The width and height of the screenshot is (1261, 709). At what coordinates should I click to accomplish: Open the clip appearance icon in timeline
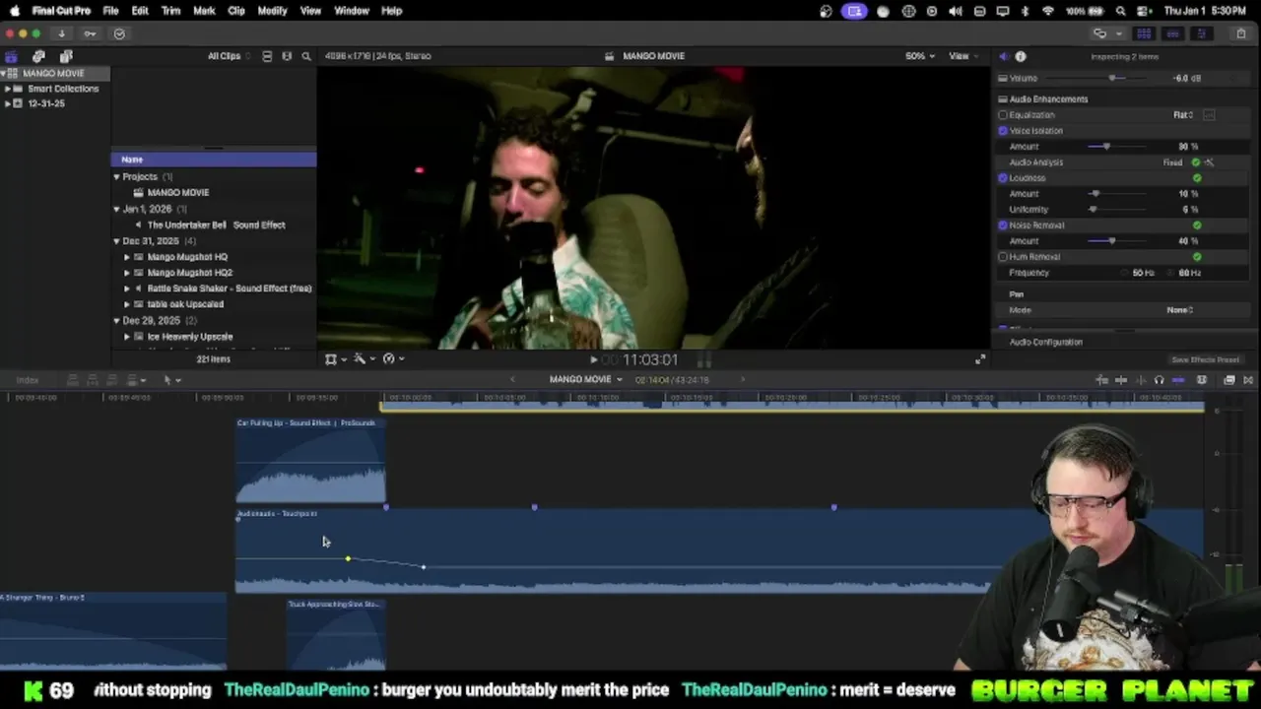[1202, 380]
